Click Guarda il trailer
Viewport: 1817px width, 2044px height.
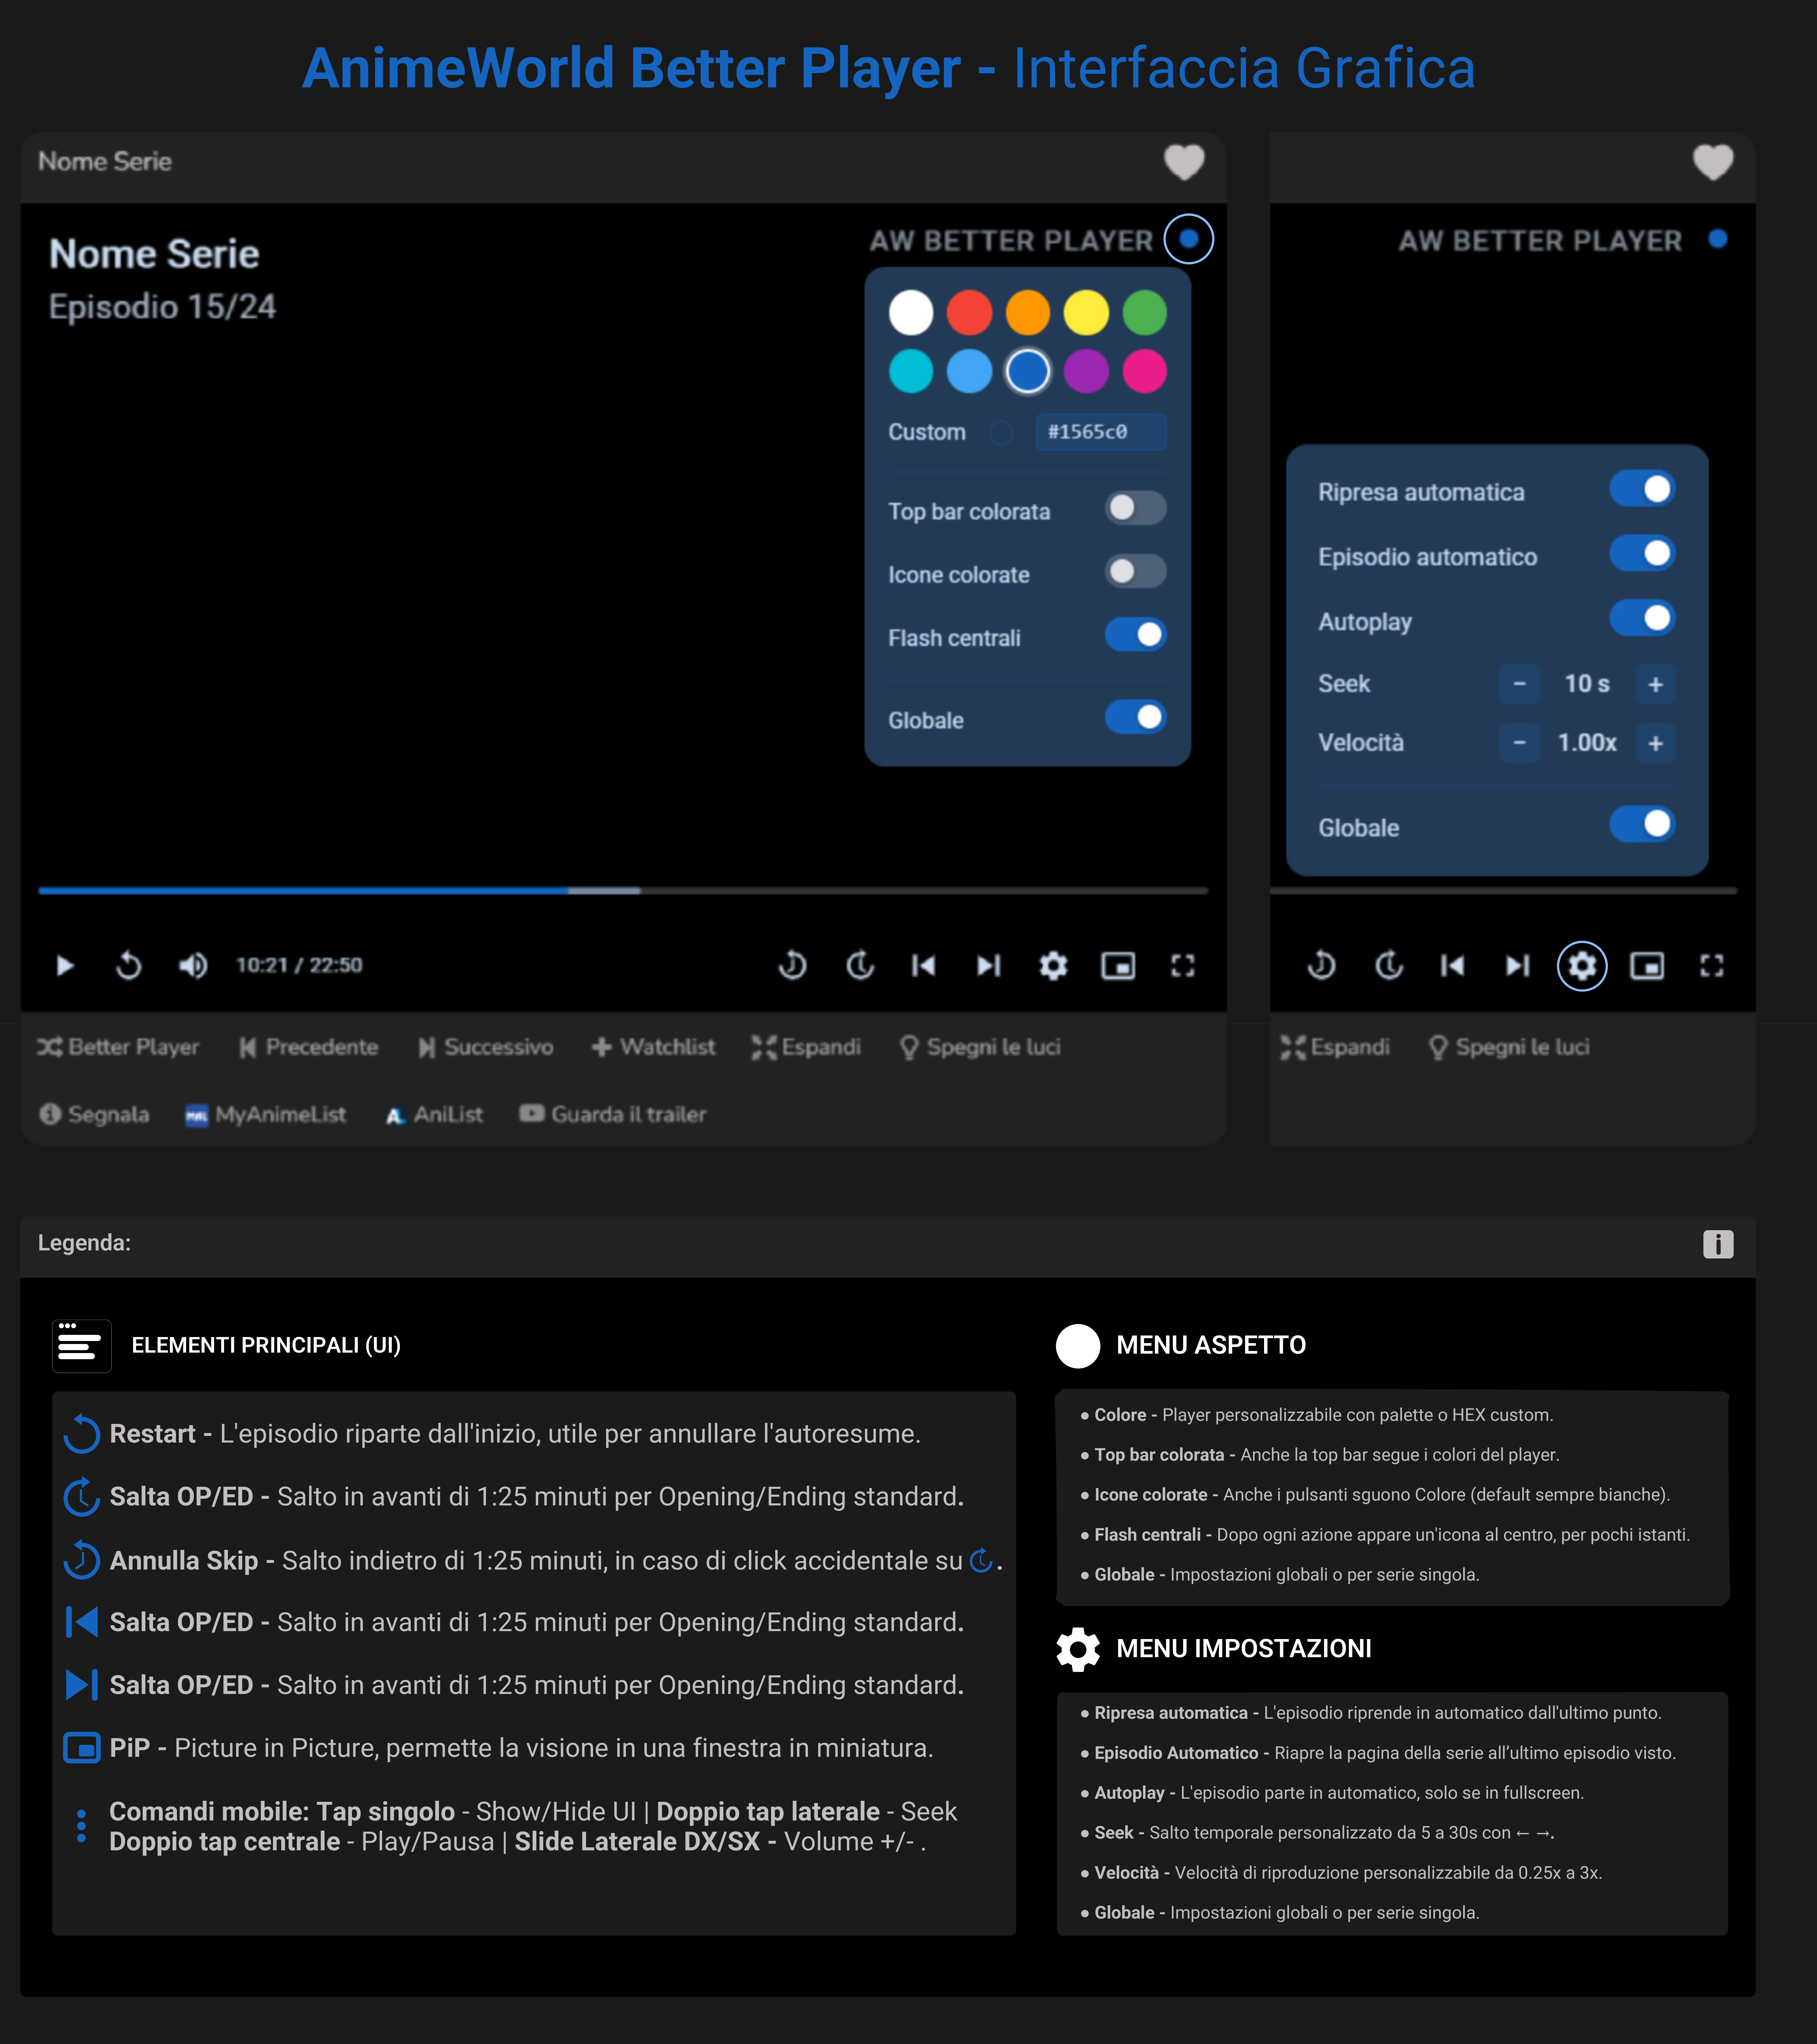point(613,1114)
